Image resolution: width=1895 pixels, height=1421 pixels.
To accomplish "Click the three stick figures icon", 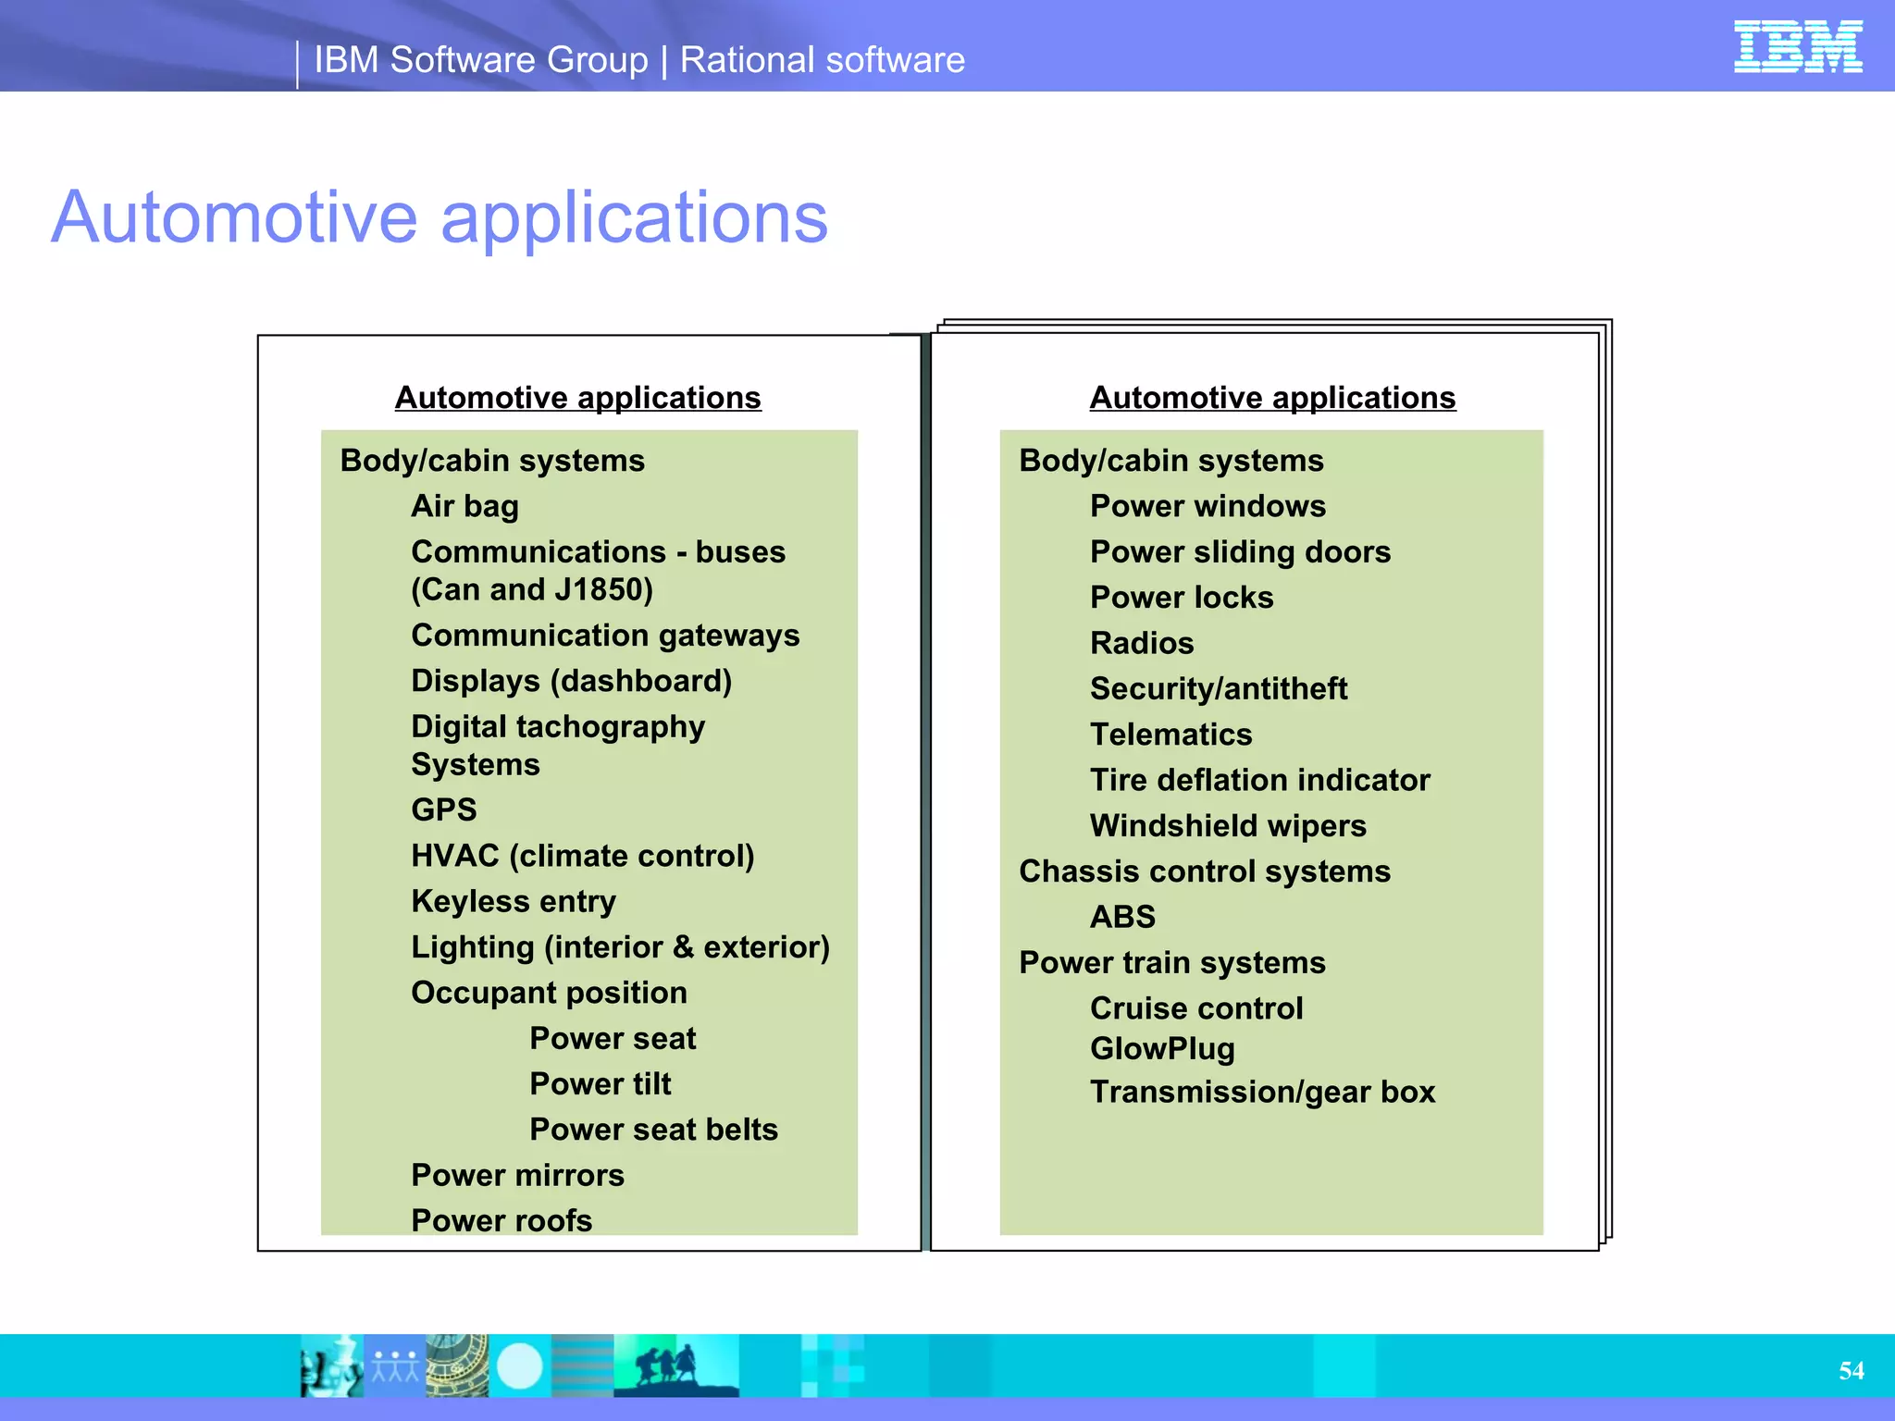I will 395,1365.
